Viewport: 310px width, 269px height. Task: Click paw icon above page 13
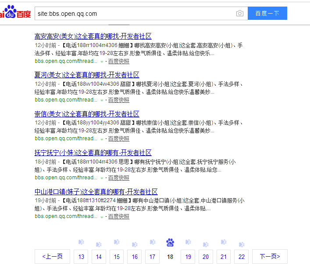tap(81, 242)
